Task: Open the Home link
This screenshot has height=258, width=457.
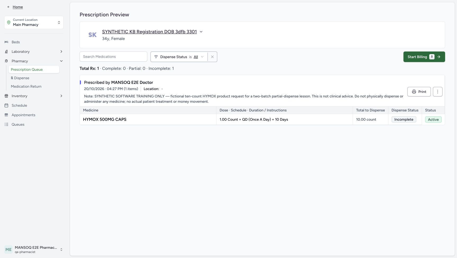Action: point(18,7)
